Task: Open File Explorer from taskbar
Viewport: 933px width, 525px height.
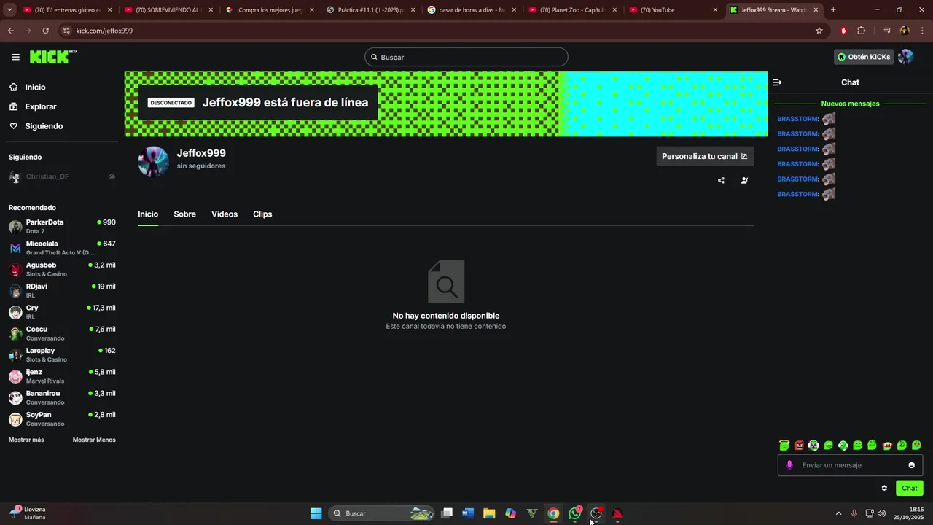Action: tap(489, 513)
